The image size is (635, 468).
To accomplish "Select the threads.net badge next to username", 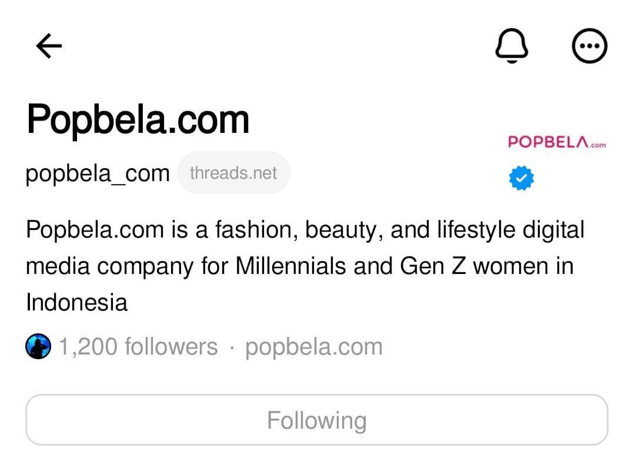I will click(x=233, y=172).
